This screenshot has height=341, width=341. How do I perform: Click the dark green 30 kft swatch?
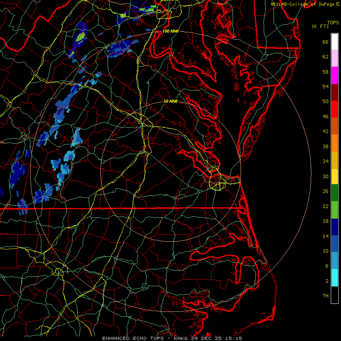(x=335, y=193)
